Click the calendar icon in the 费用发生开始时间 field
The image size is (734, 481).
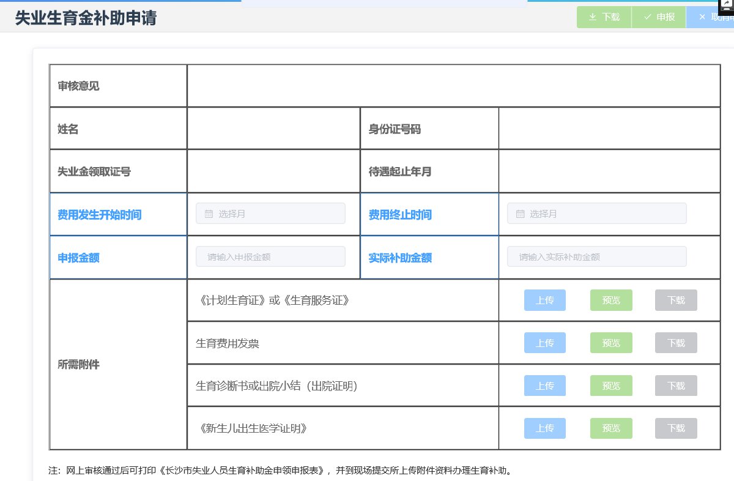tap(209, 214)
